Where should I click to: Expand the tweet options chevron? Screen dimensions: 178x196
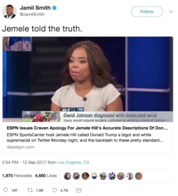click(x=171, y=12)
